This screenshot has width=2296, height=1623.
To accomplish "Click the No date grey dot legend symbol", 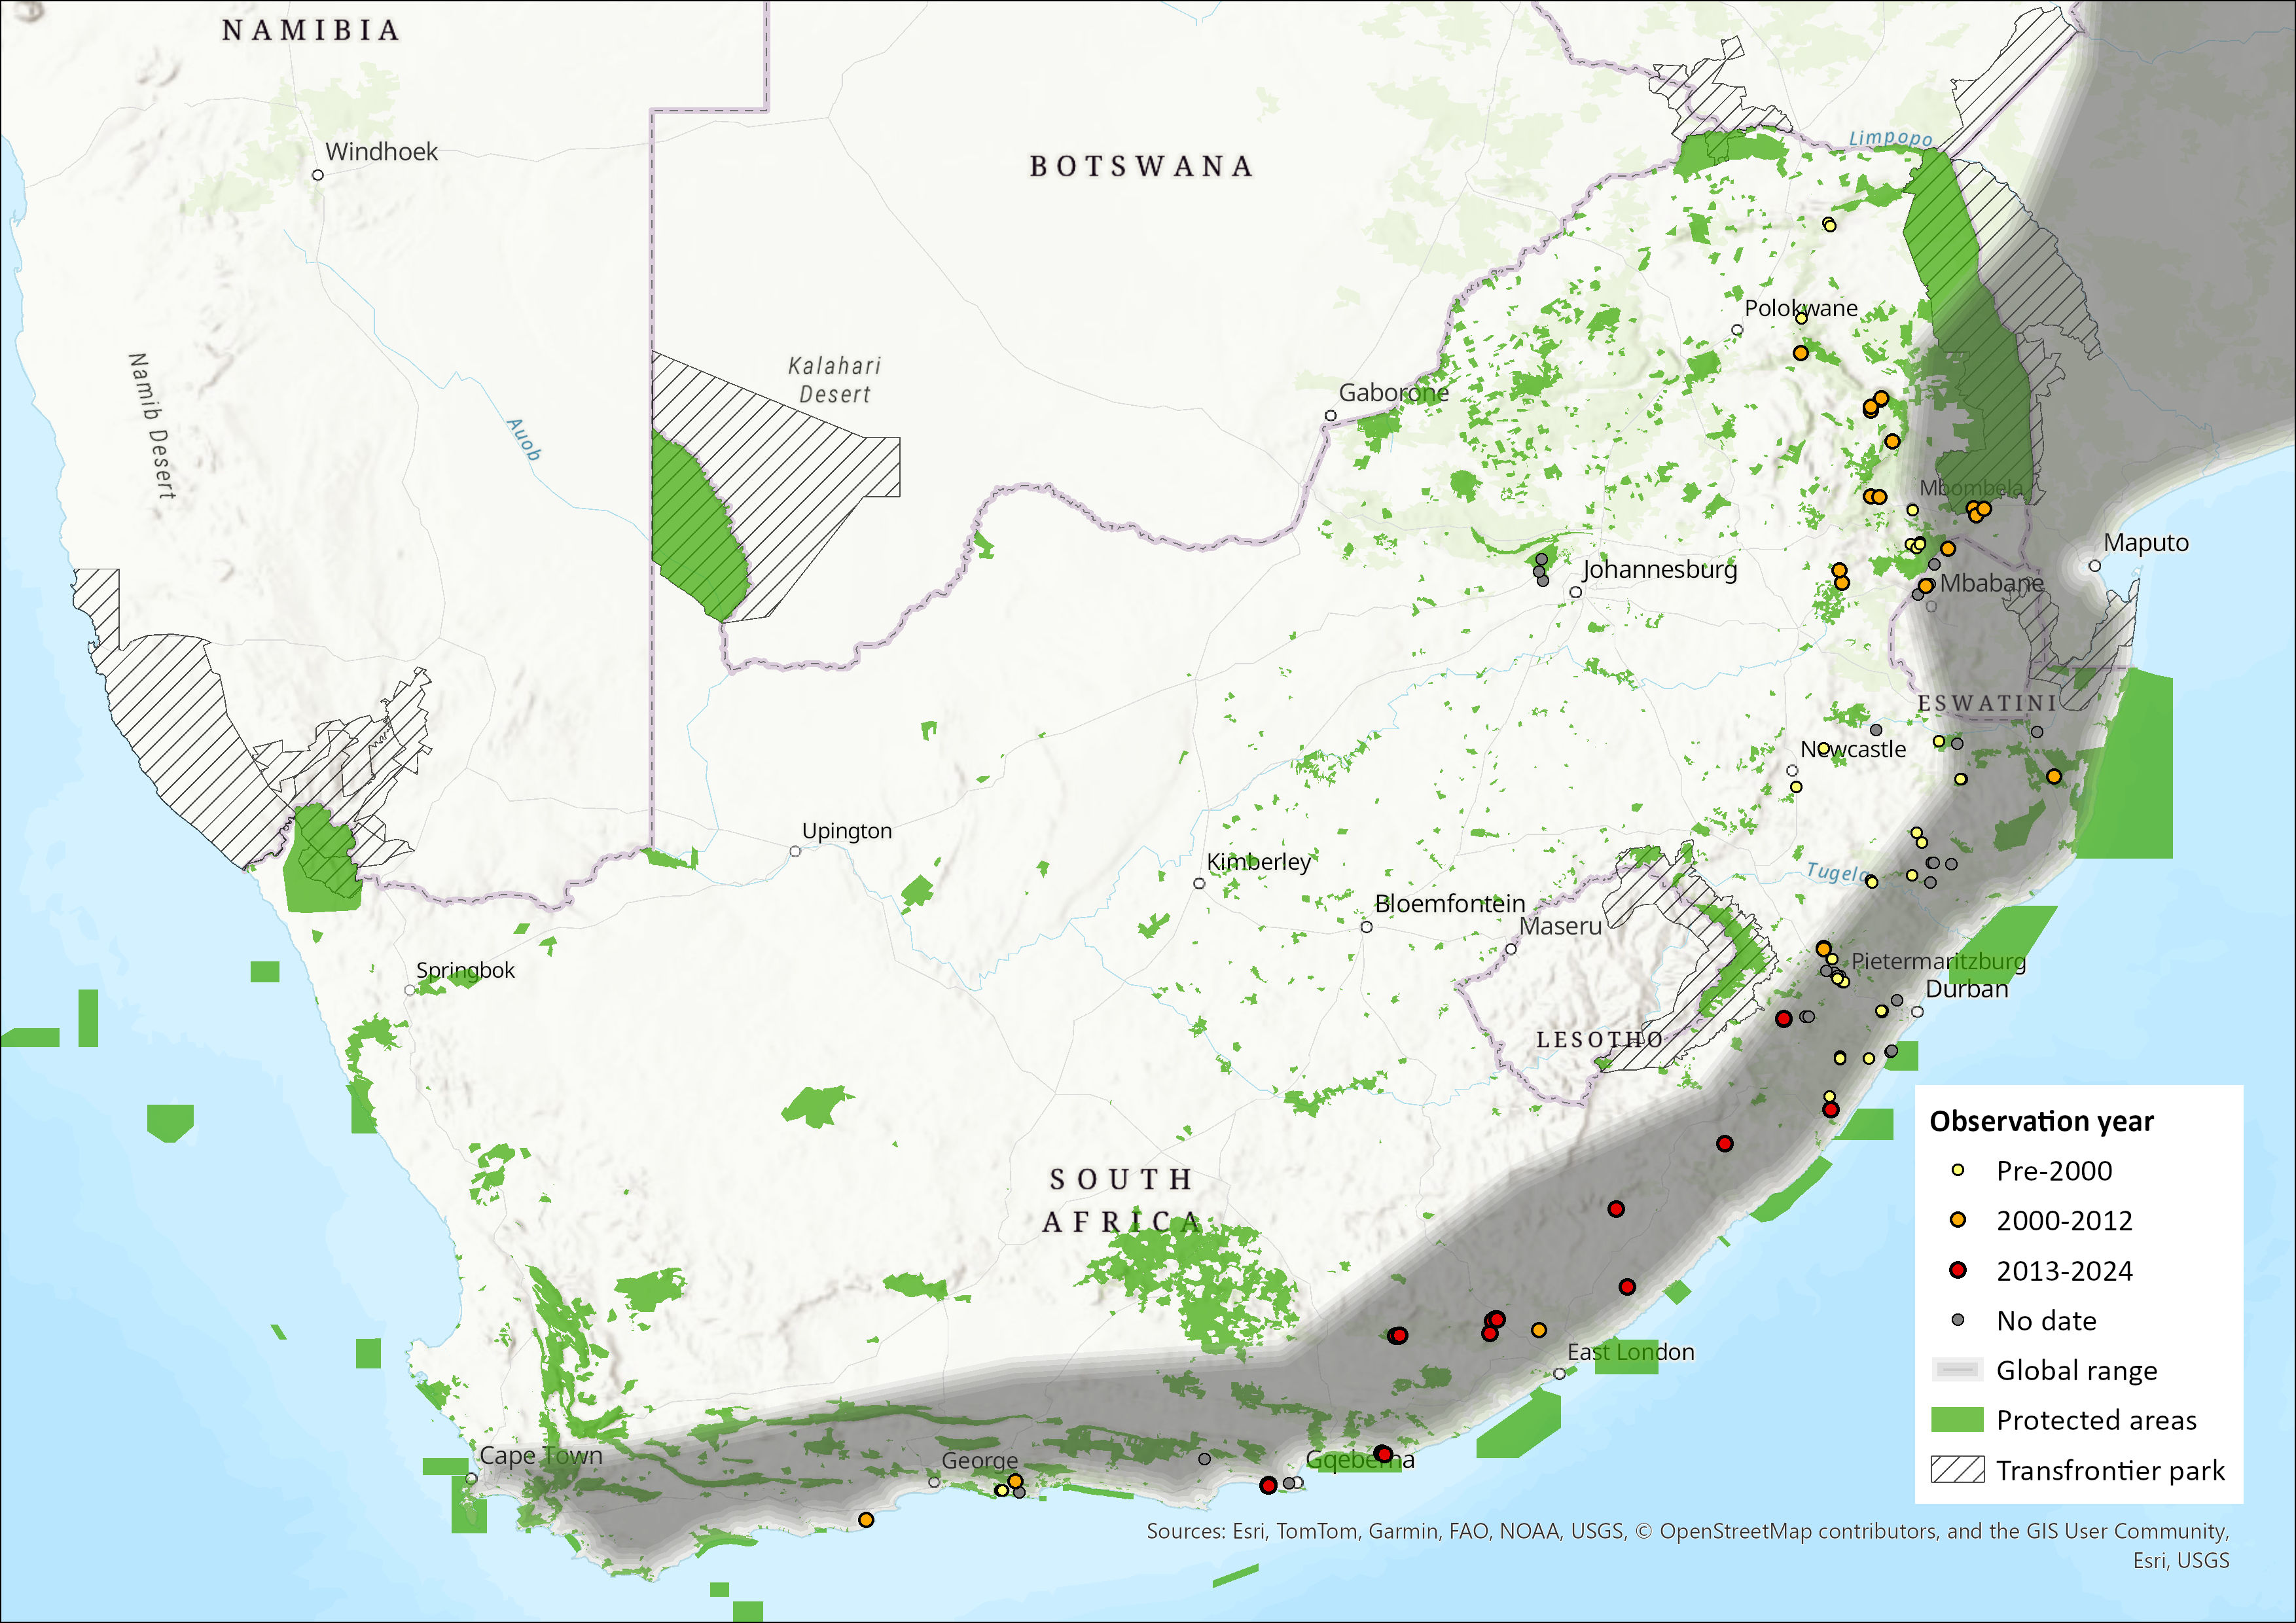I will coord(1958,1320).
